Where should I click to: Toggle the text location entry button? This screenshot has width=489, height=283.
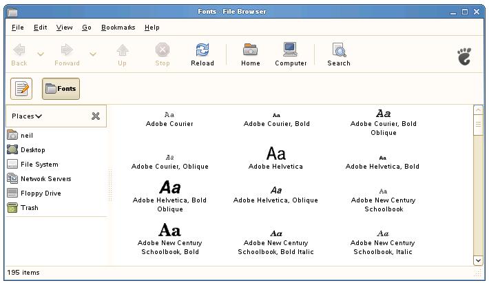pyautogui.click(x=22, y=88)
